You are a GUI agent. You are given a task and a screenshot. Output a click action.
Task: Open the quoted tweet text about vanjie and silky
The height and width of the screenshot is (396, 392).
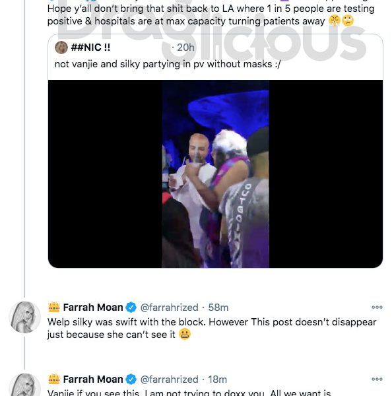click(x=168, y=64)
